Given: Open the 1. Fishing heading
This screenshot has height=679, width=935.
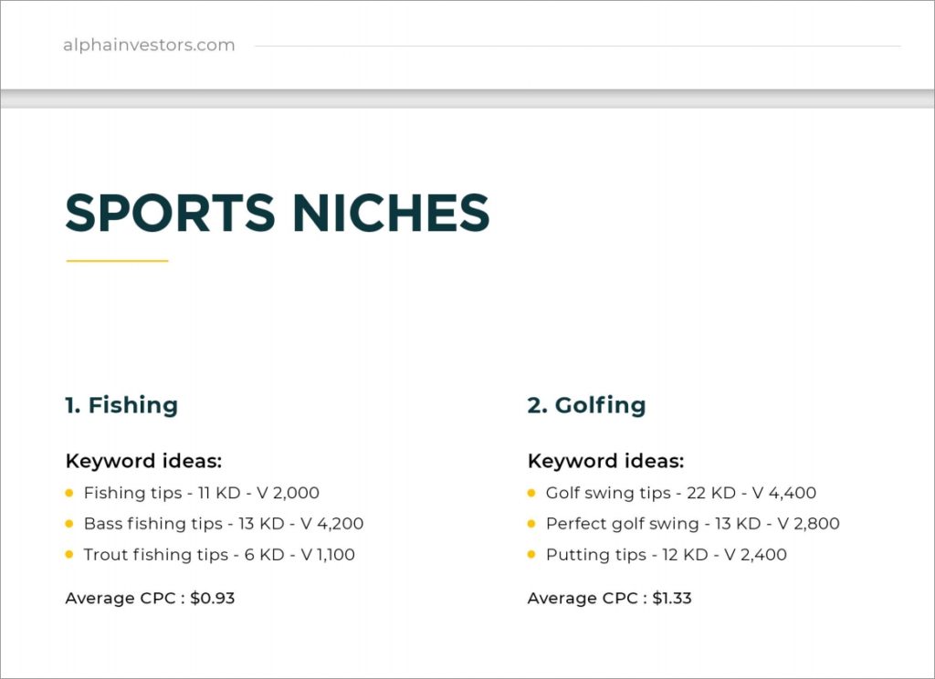Looking at the screenshot, I should 121,405.
